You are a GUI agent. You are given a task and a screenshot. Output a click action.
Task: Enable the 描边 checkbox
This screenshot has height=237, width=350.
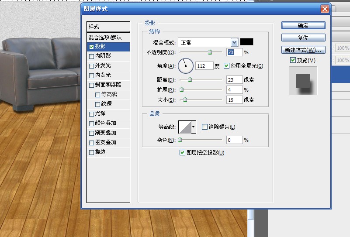(91, 152)
